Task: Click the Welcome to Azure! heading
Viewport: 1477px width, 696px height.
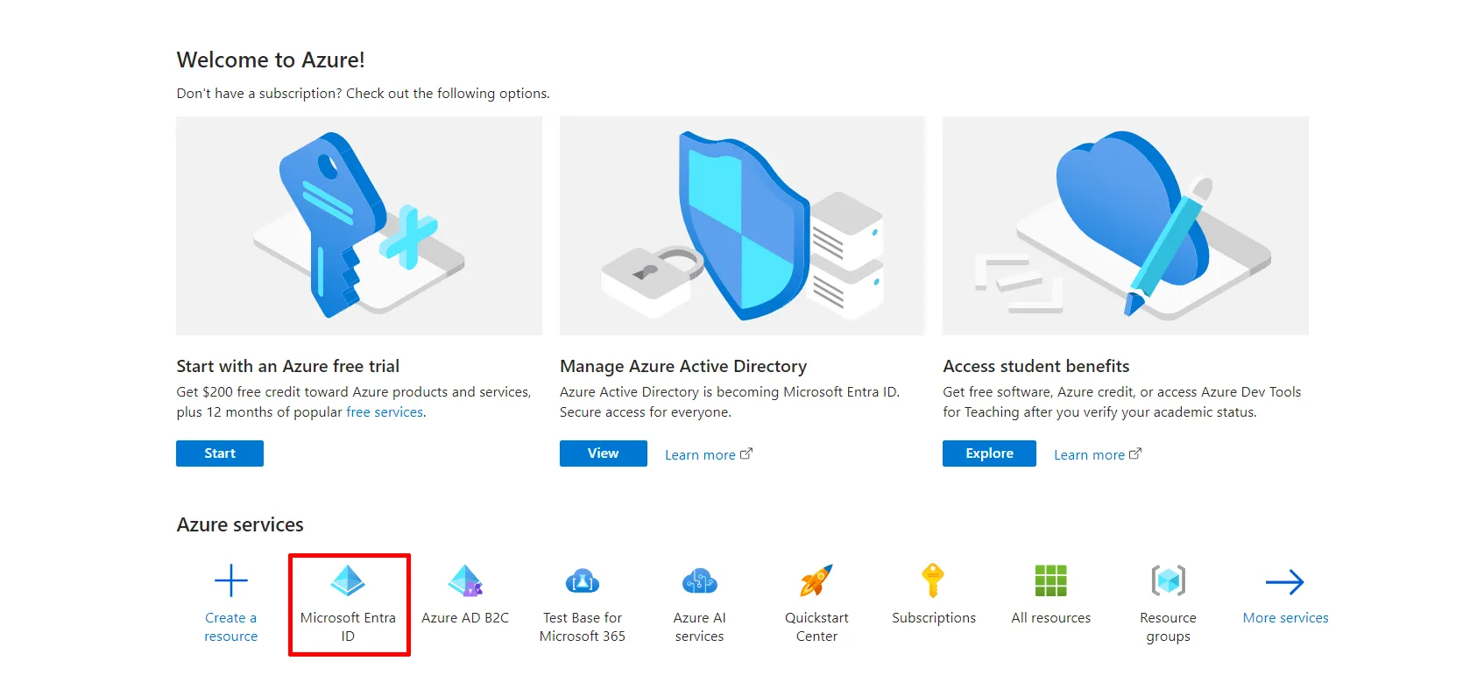Action: pyautogui.click(x=271, y=60)
